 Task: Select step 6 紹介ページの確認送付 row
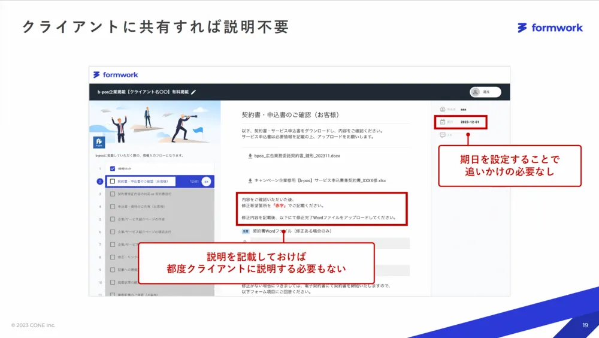pos(160,232)
